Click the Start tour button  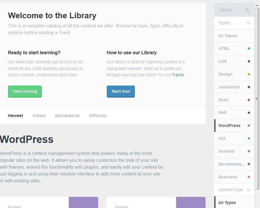(121, 92)
